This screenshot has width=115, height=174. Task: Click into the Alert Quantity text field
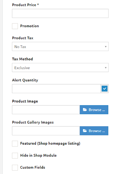click(x=56, y=89)
